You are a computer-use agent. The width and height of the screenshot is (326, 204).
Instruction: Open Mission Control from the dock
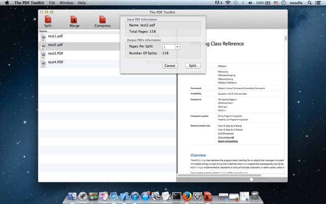(x=93, y=196)
